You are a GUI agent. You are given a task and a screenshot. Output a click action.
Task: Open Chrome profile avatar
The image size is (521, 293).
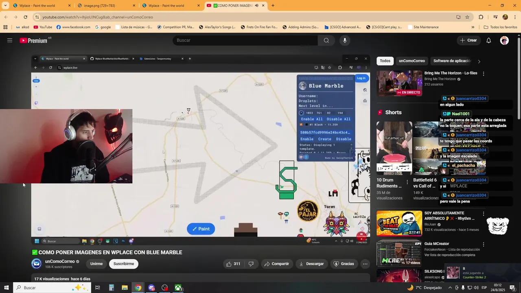[505, 17]
